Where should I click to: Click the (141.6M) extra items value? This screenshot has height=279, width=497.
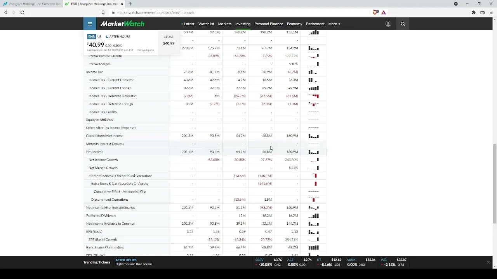point(265,184)
